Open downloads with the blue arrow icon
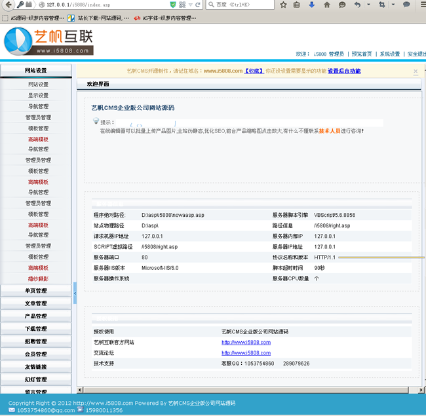The height and width of the screenshot is (416, 426). [311, 5]
